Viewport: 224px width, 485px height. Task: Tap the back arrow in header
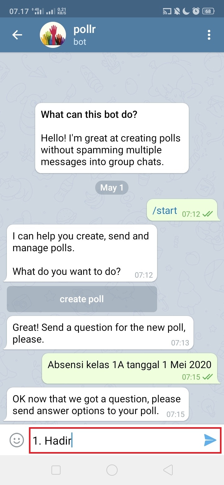tap(17, 35)
